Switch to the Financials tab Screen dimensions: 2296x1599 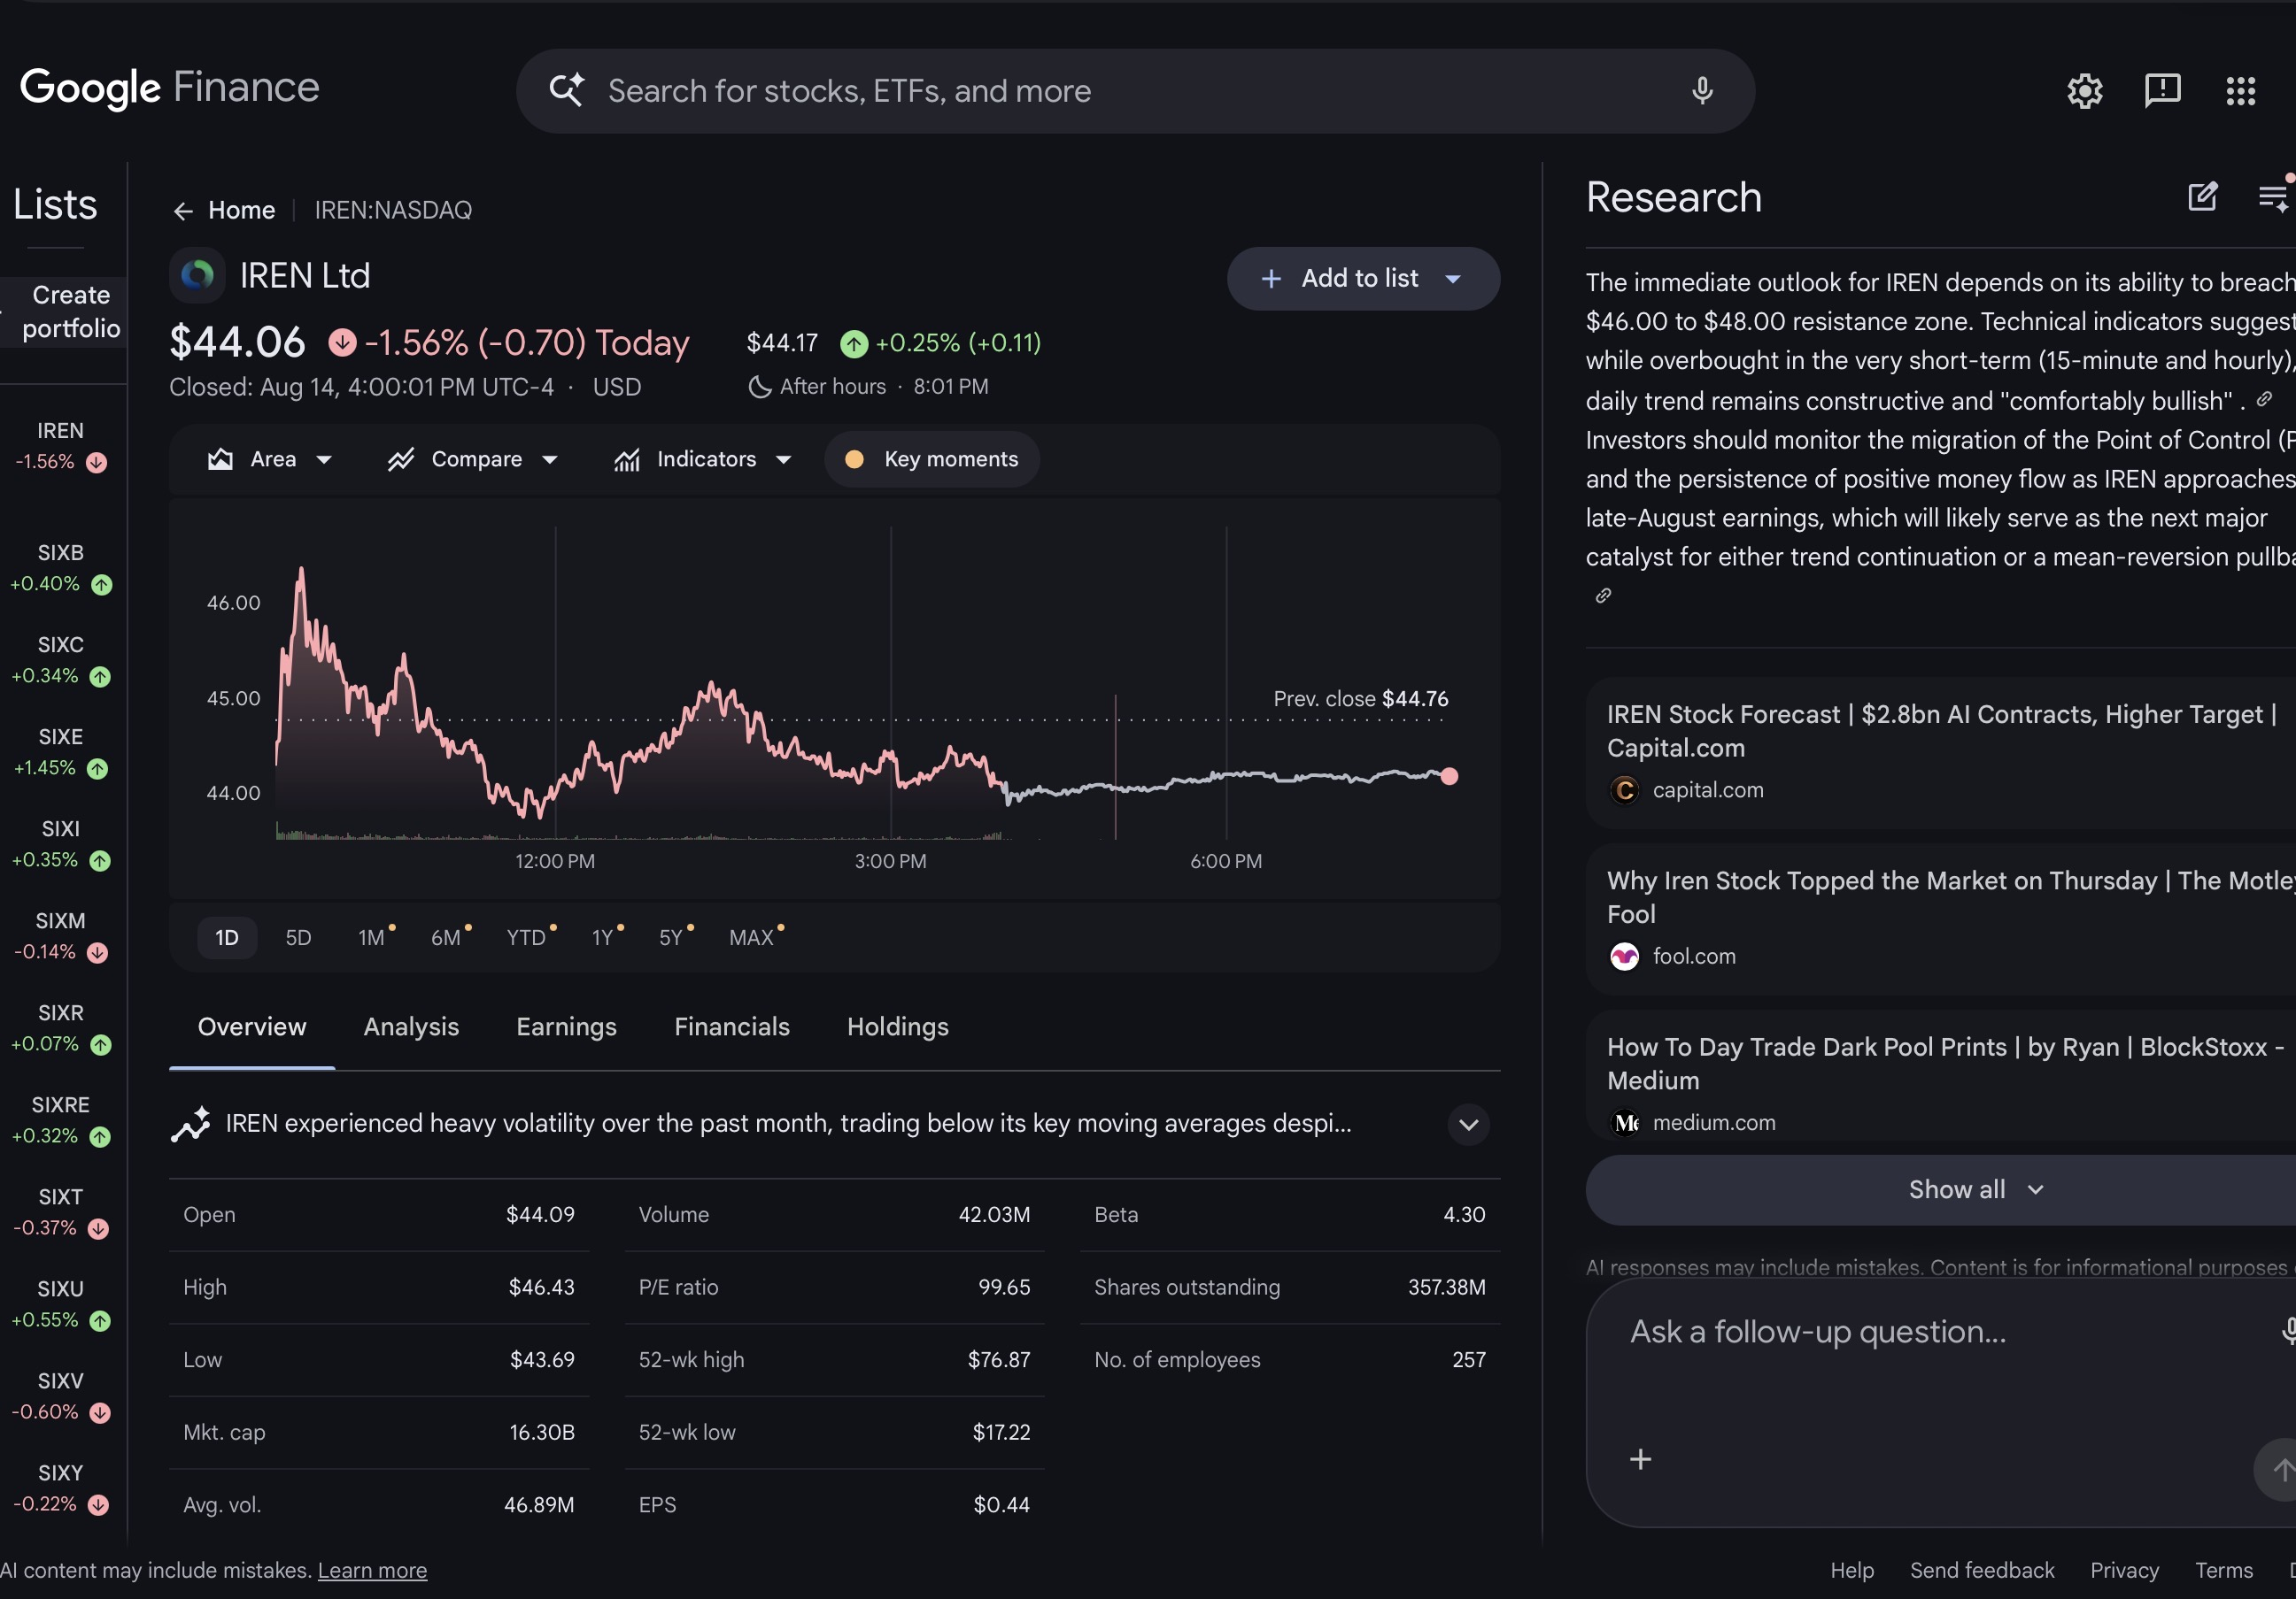[731, 1026]
